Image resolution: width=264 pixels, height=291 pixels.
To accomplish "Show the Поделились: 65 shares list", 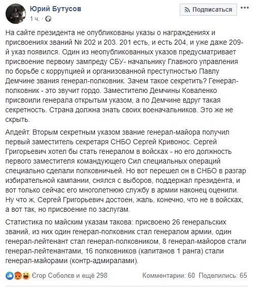I will point(223,276).
